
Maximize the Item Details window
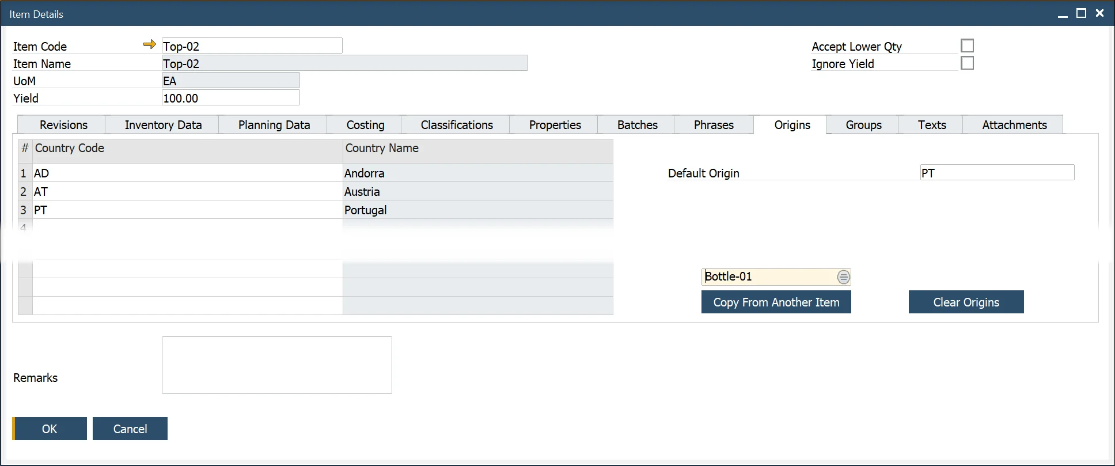click(x=1081, y=13)
